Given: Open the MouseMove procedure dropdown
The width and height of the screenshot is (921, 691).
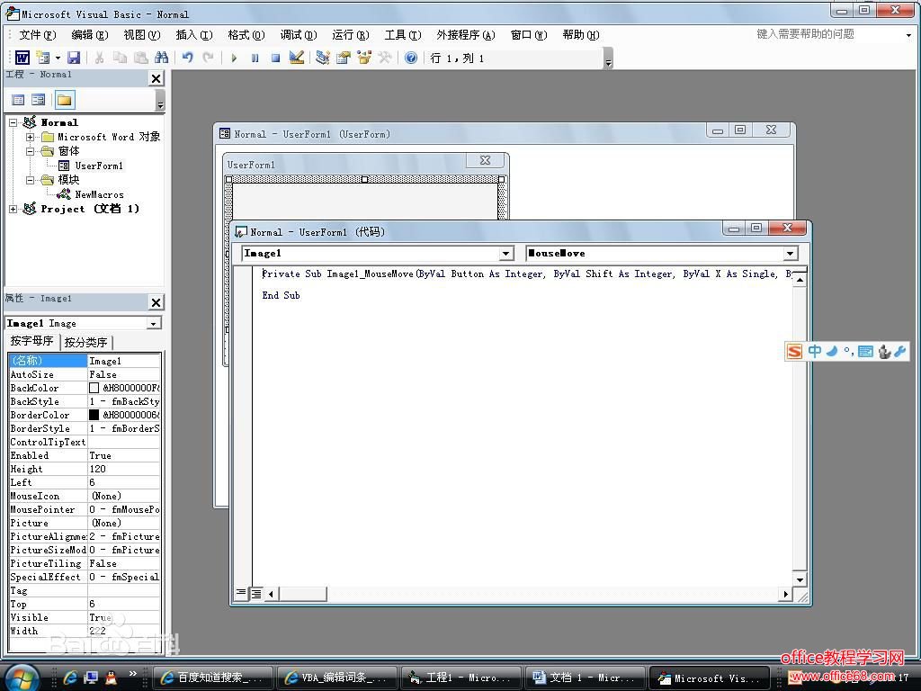Looking at the screenshot, I should [x=790, y=254].
